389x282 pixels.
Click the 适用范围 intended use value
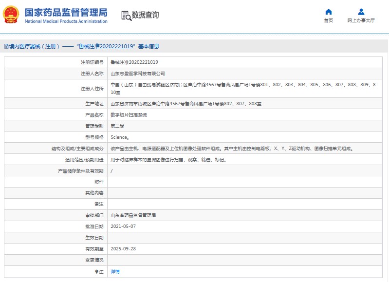(x=169, y=160)
